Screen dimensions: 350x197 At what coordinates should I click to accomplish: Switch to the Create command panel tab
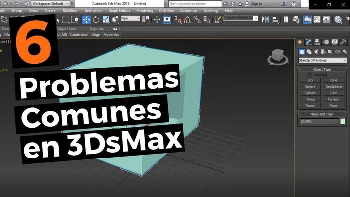[x=300, y=42]
